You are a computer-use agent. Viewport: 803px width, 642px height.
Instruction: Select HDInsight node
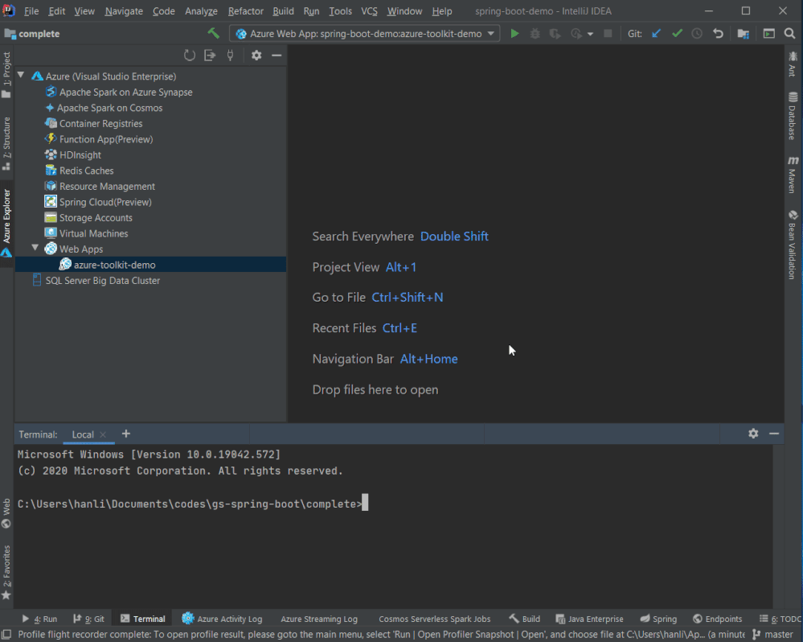[x=80, y=155]
